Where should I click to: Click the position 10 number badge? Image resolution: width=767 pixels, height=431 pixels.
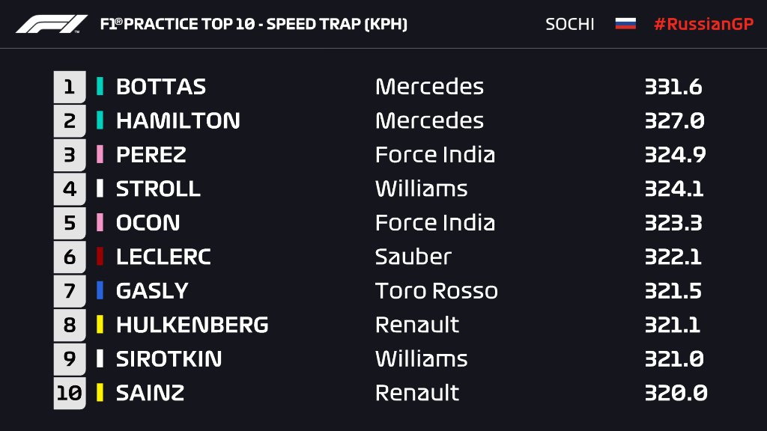click(70, 393)
